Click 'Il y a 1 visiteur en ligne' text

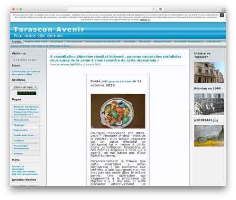(24, 60)
